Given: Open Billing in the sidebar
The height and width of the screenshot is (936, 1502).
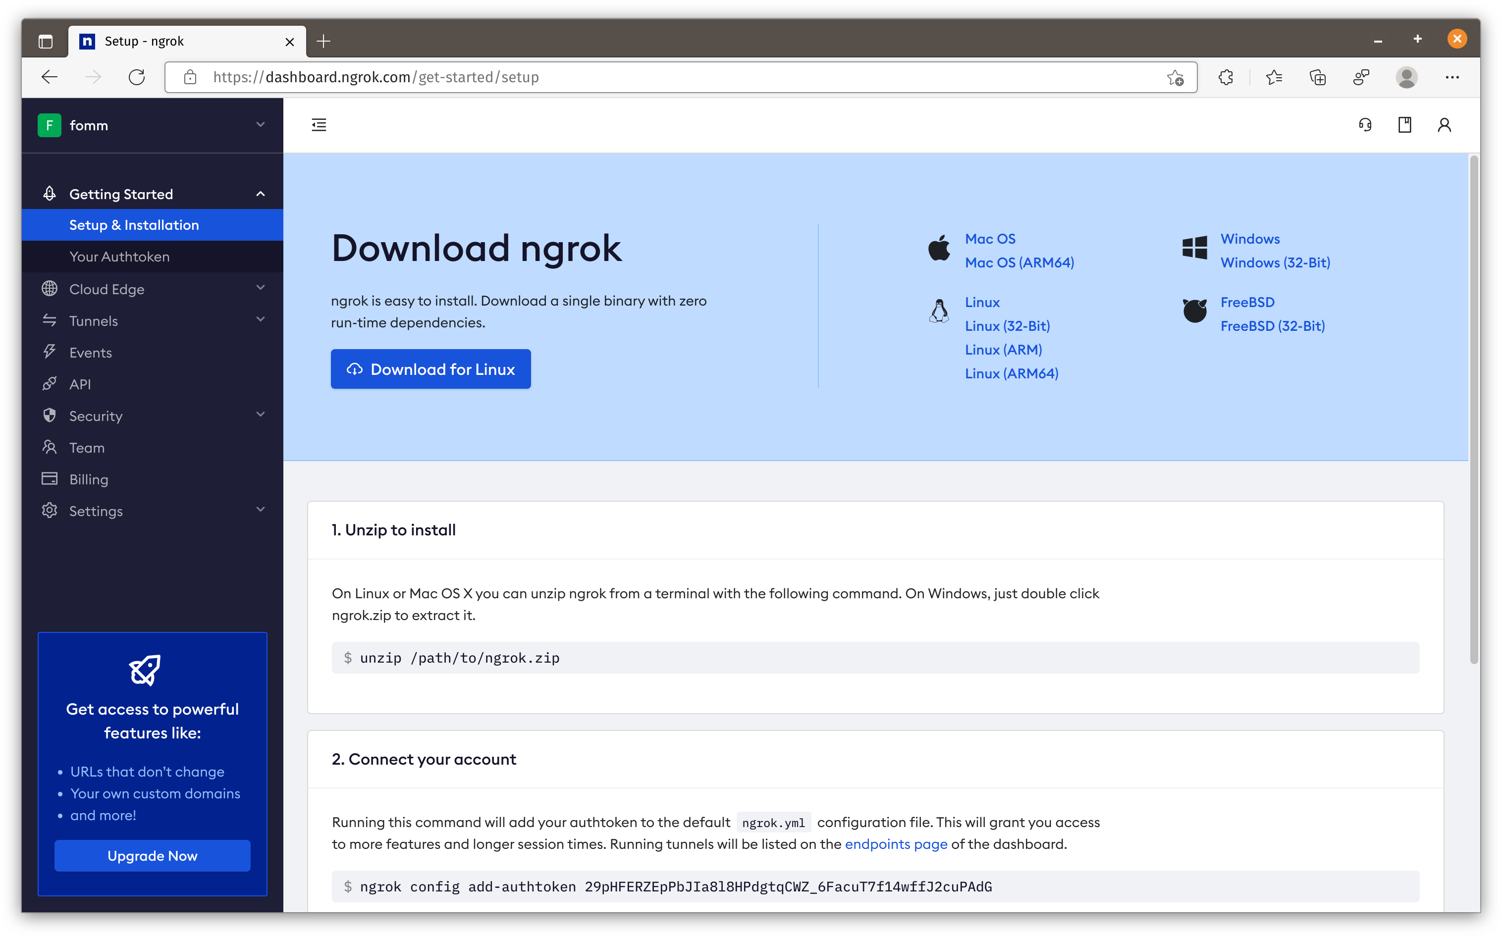Looking at the screenshot, I should (89, 479).
